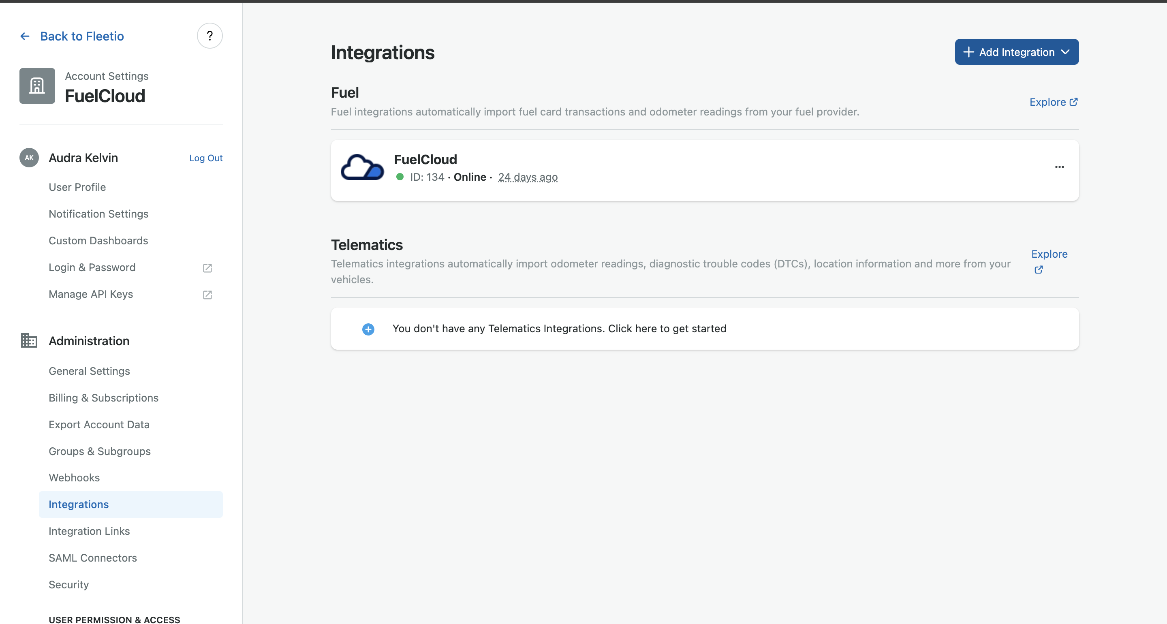Open Manage API Keys

[91, 294]
